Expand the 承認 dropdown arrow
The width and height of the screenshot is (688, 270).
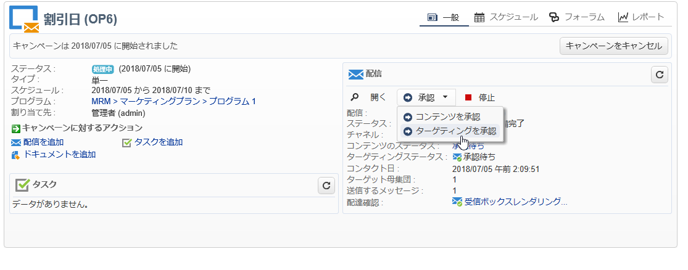click(x=445, y=97)
